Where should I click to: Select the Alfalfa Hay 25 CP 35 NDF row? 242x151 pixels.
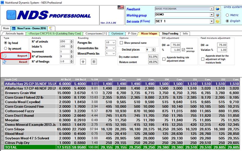click(x=120, y=84)
